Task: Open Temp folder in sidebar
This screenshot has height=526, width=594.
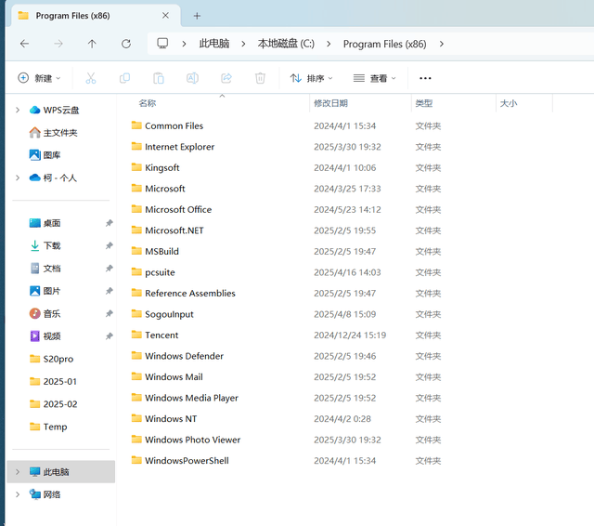Action: [x=48, y=427]
